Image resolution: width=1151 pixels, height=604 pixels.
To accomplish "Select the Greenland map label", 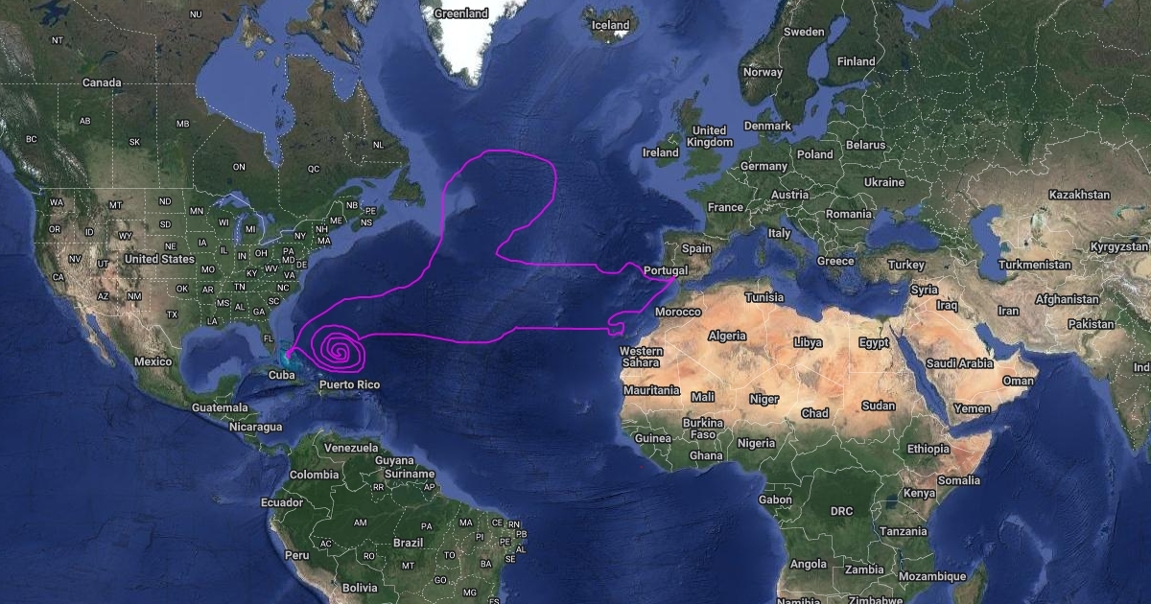I will (x=460, y=13).
